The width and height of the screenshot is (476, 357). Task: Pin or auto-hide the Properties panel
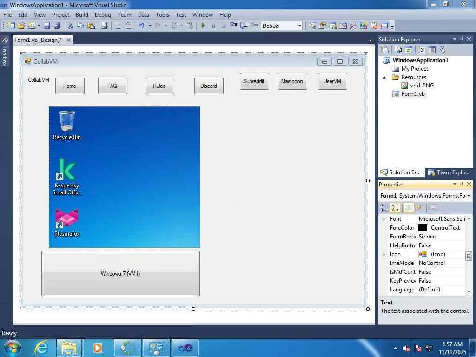click(462, 184)
